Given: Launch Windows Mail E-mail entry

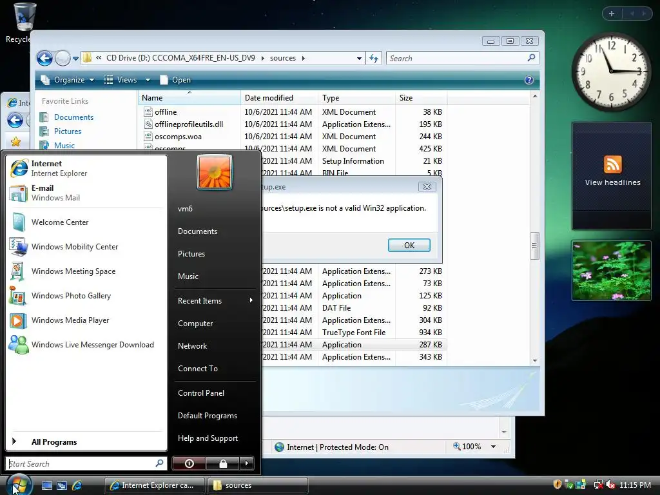Looking at the screenshot, I should tap(86, 193).
